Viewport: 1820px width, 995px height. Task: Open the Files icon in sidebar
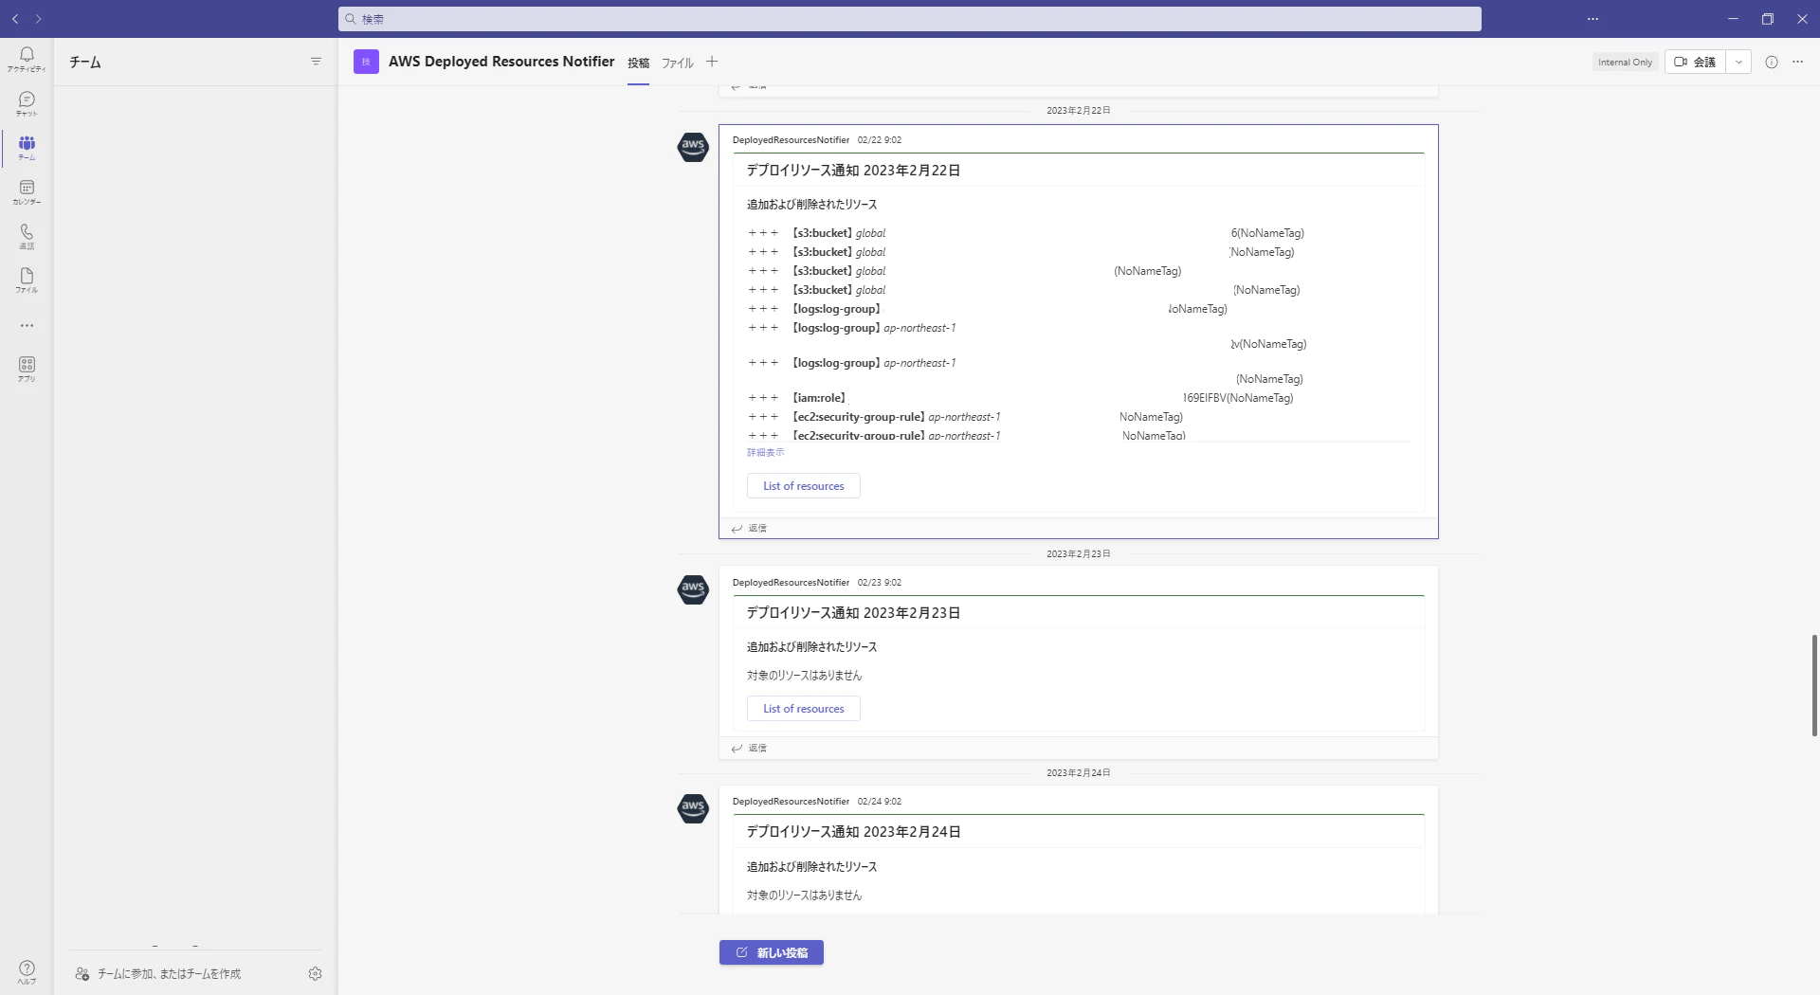tap(27, 280)
